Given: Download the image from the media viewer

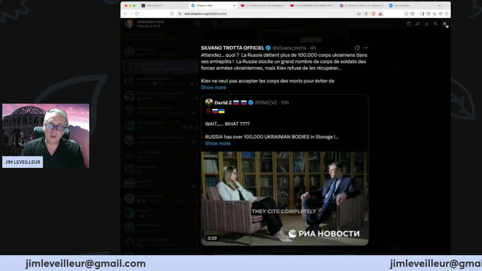Looking at the screenshot, I should 427,24.
